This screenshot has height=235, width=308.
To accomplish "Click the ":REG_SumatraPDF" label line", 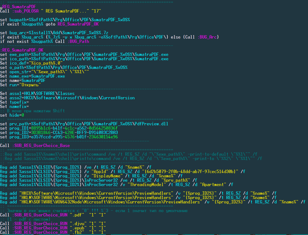I will click(x=18, y=7).
